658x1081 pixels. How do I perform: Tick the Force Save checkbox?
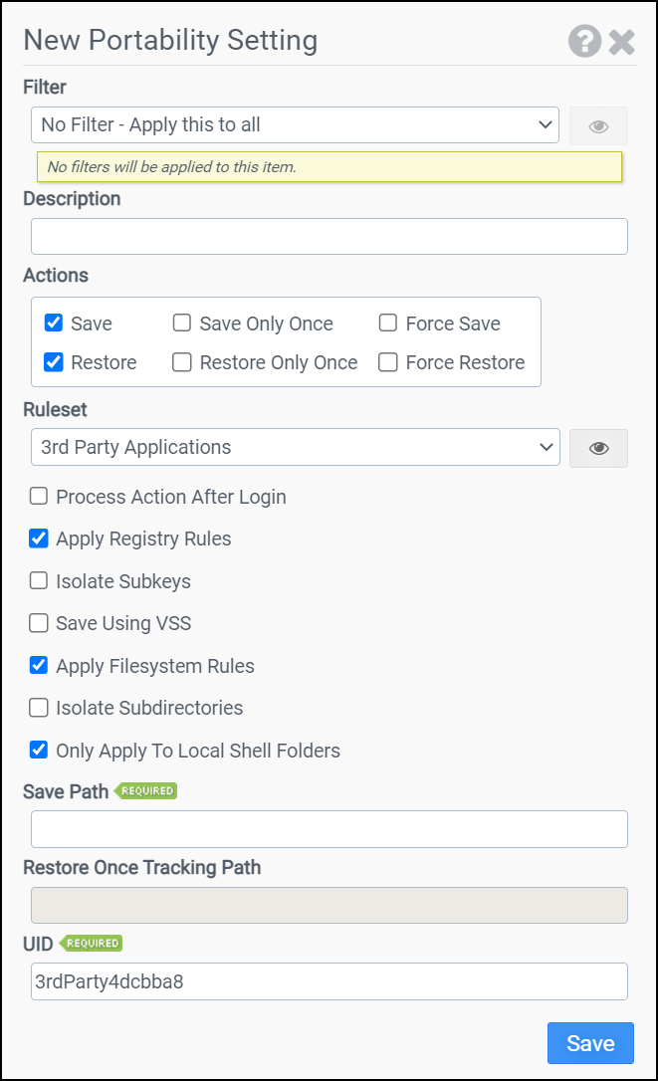point(388,324)
